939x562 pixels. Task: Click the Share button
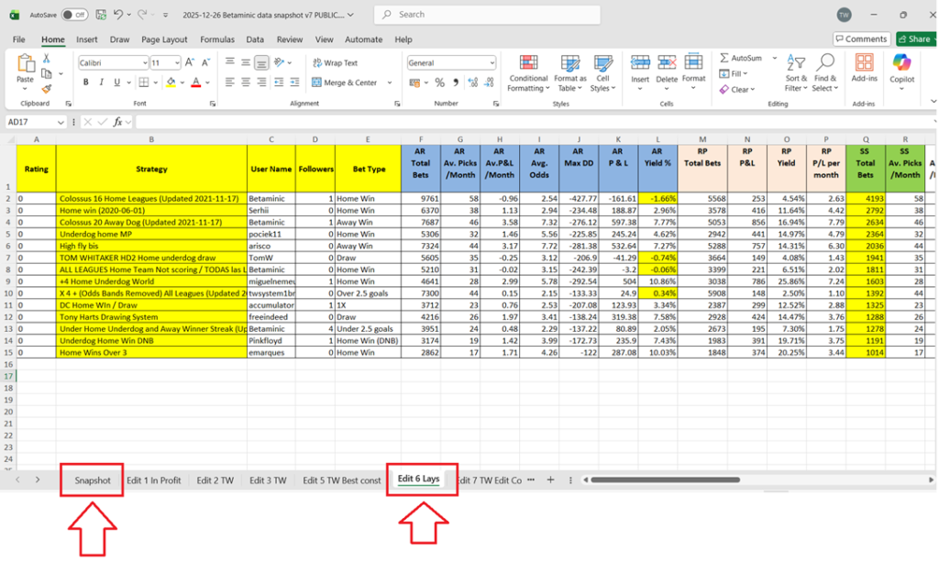point(913,39)
